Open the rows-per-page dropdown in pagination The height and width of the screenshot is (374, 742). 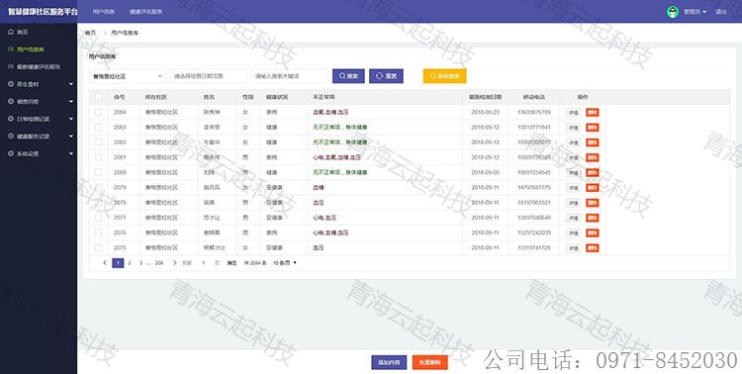284,263
